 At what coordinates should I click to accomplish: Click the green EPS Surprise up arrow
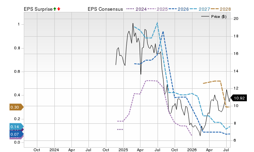(x=55, y=9)
